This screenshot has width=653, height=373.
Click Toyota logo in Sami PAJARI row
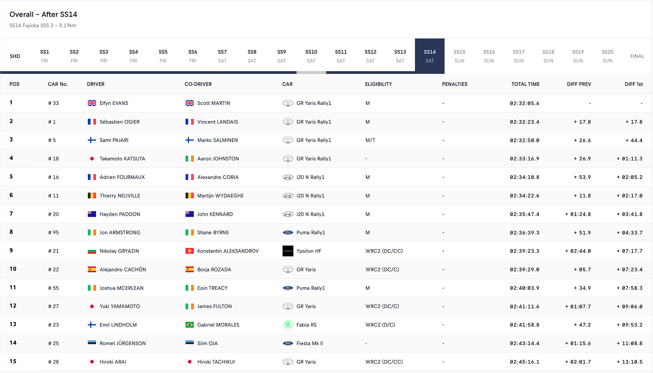(x=288, y=140)
